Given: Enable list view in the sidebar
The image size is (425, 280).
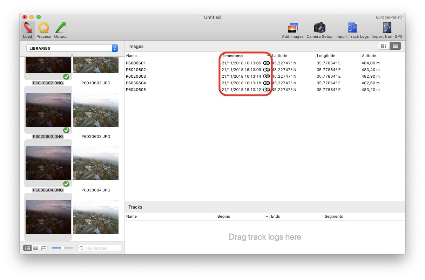Looking at the screenshot, I should 35,247.
